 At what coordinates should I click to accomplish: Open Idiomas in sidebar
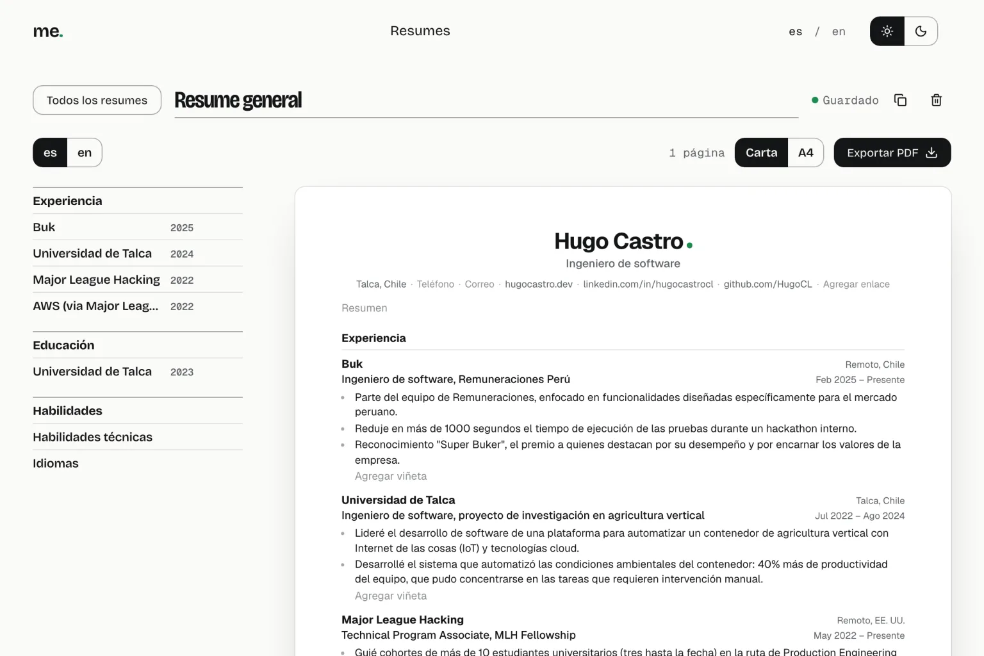tap(138, 463)
